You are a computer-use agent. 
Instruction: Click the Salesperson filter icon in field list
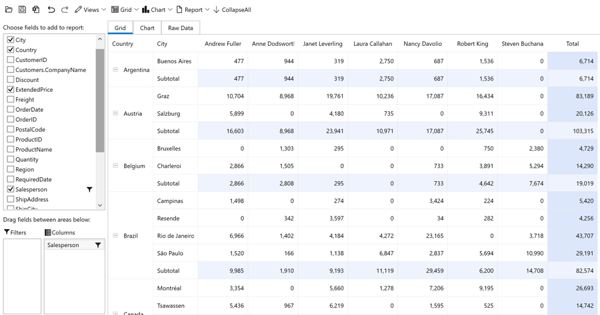click(89, 190)
